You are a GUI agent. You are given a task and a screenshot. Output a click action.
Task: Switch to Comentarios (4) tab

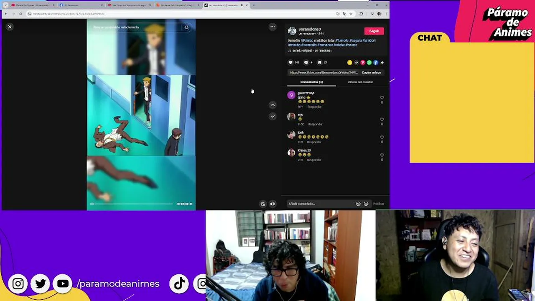311,82
